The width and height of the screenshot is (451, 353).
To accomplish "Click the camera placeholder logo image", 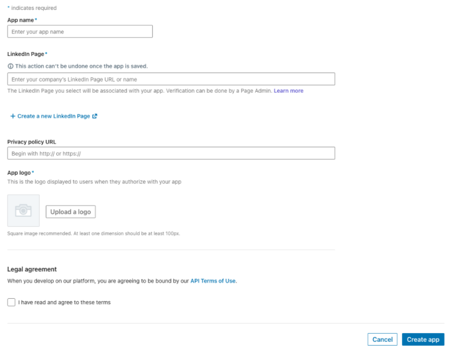I will 23,210.
